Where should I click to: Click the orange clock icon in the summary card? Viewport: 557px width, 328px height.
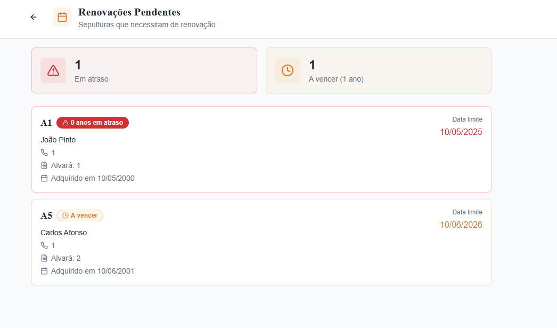288,70
